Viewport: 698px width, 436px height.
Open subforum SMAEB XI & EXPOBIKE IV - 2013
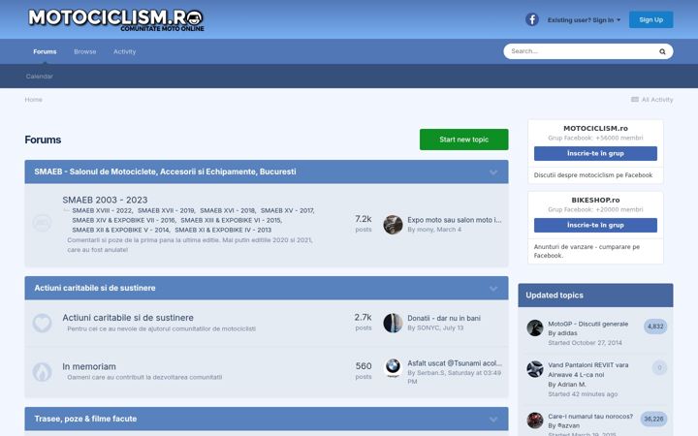point(223,230)
